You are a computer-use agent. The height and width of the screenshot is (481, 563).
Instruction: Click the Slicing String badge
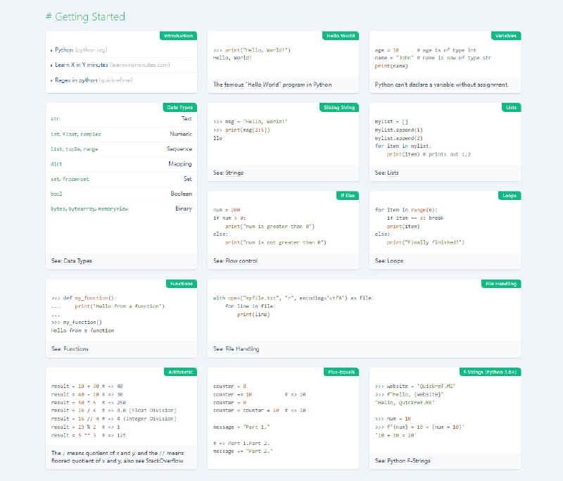340,107
